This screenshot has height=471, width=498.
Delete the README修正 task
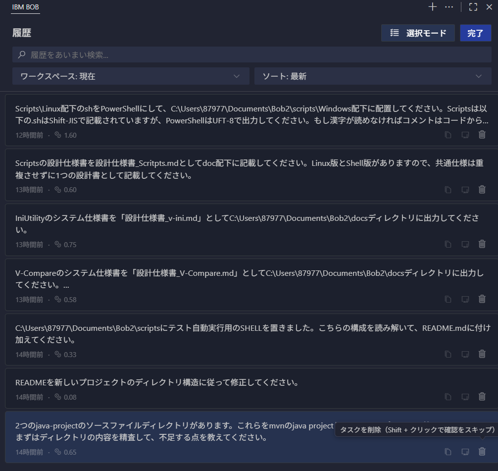tap(482, 396)
